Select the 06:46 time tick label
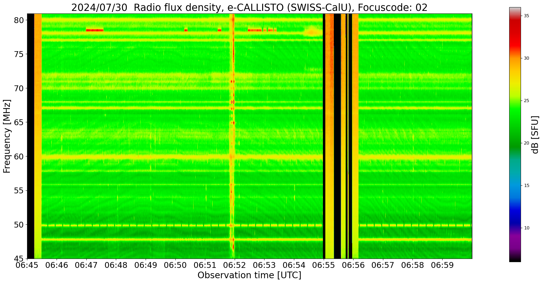The width and height of the screenshot is (543, 283). point(57,265)
